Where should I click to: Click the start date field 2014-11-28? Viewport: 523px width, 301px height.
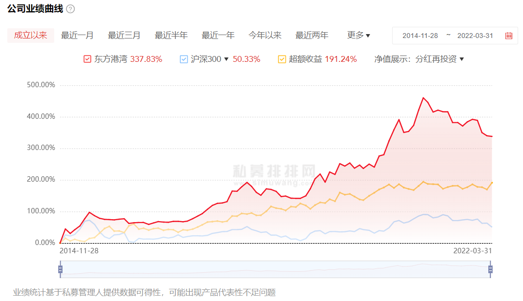[420, 36]
